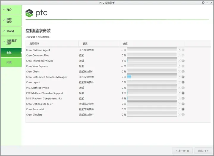The image size is (214, 156).
Task: Cancel PTC Mathcad Viewable Support installation
Action: point(183,93)
